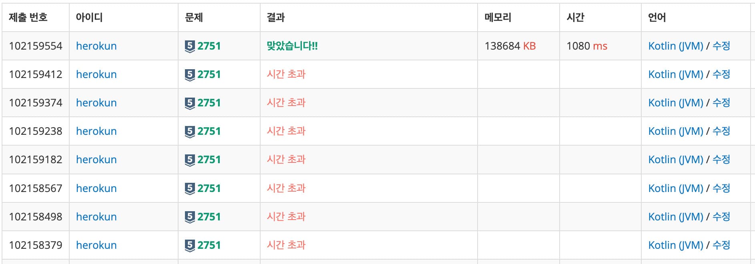Screen dimensions: 755x264
Task: Click tier badge icon in submission 102159412 row
Action: point(190,75)
